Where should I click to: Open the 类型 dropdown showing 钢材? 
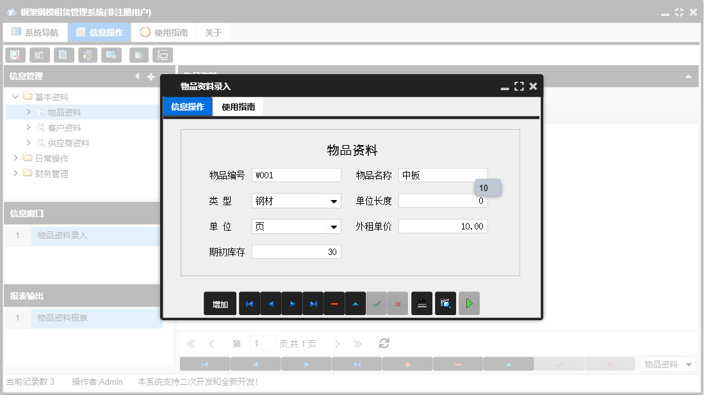(x=334, y=200)
